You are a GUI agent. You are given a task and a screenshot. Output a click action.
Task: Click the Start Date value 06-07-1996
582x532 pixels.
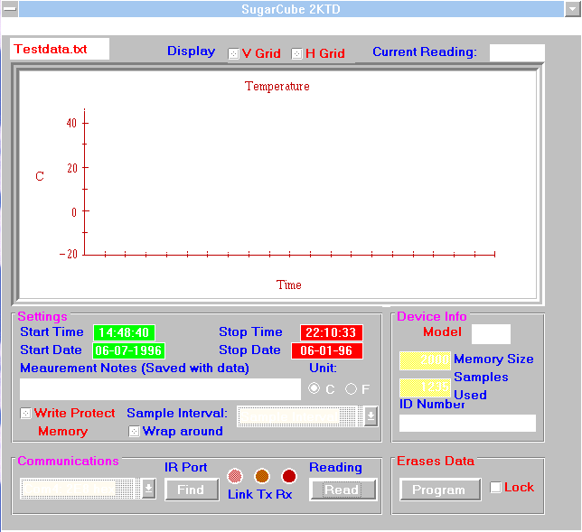tap(128, 350)
